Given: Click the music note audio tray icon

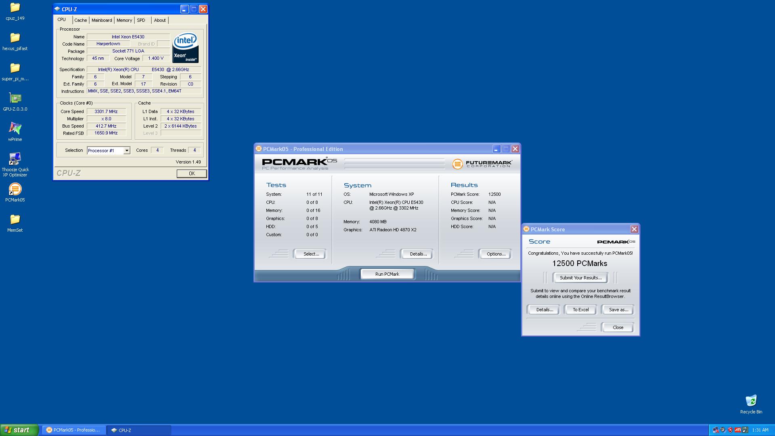Looking at the screenshot, I should pyautogui.click(x=745, y=430).
